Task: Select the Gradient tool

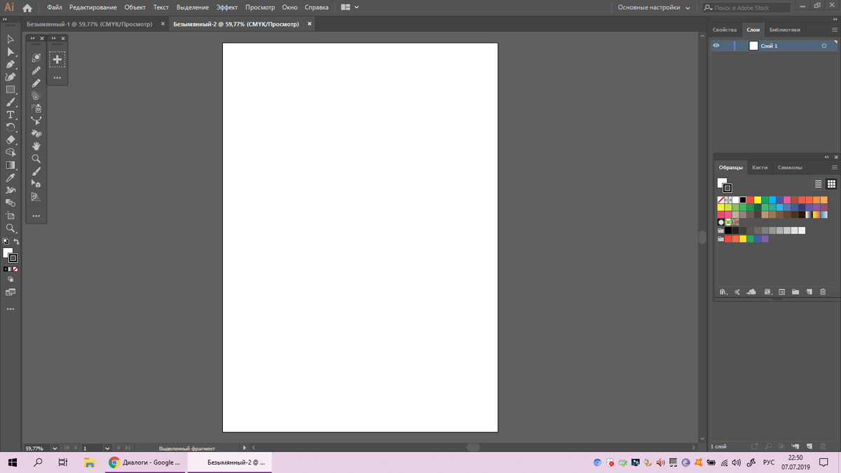Action: point(11,165)
